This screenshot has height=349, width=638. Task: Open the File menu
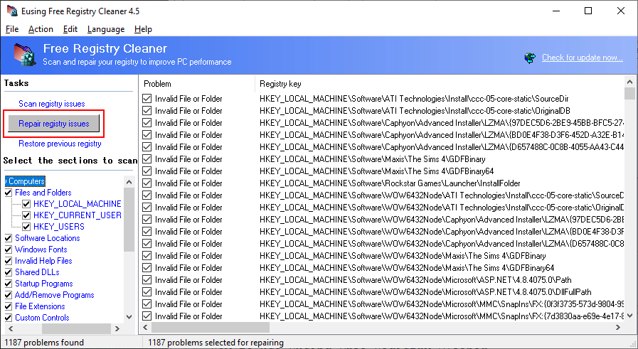click(x=11, y=29)
